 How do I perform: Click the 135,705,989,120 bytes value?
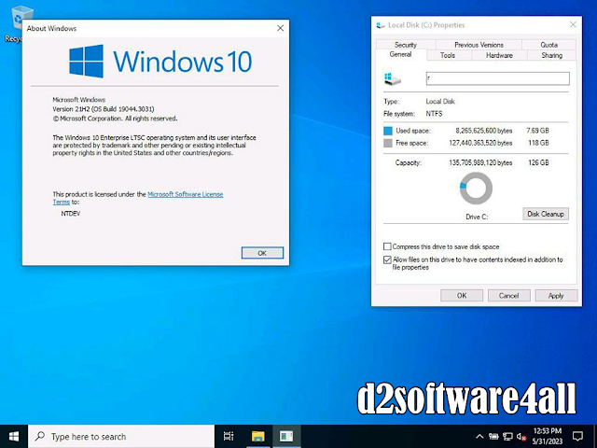[x=480, y=162]
